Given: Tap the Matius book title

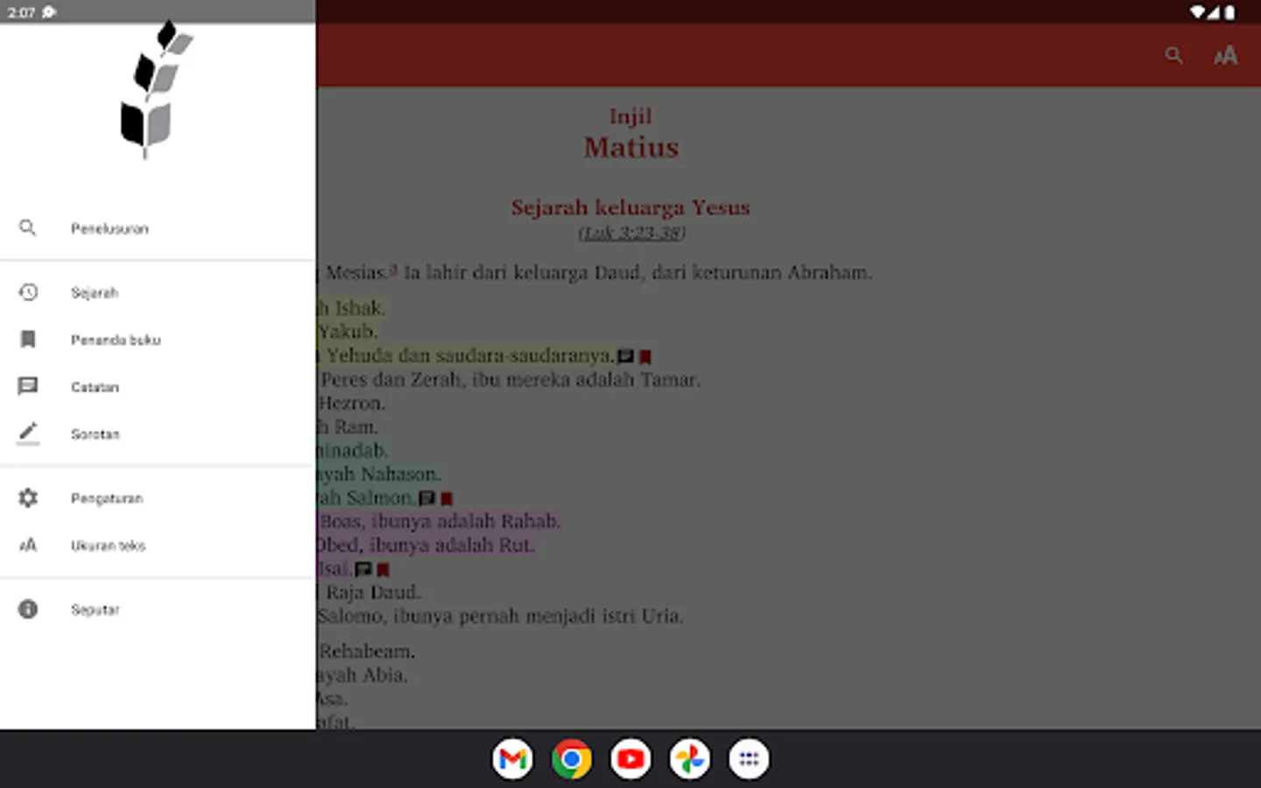Looking at the screenshot, I should coord(631,147).
